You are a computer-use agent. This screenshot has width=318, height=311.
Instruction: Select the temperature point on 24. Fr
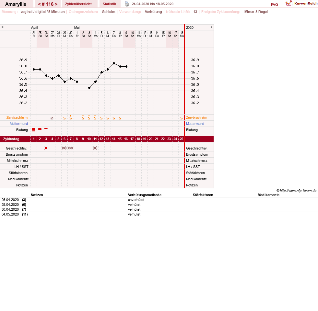click(34, 70)
